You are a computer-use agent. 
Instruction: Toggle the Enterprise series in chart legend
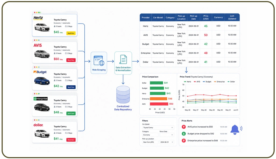coord(219,82)
